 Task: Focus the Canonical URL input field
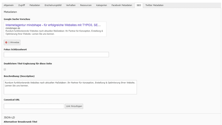tap(34, 106)
